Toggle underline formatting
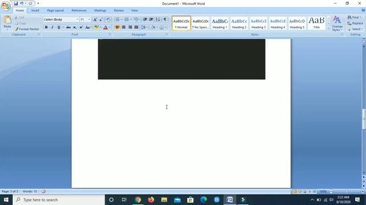The height and width of the screenshot is (205, 366). point(59,27)
